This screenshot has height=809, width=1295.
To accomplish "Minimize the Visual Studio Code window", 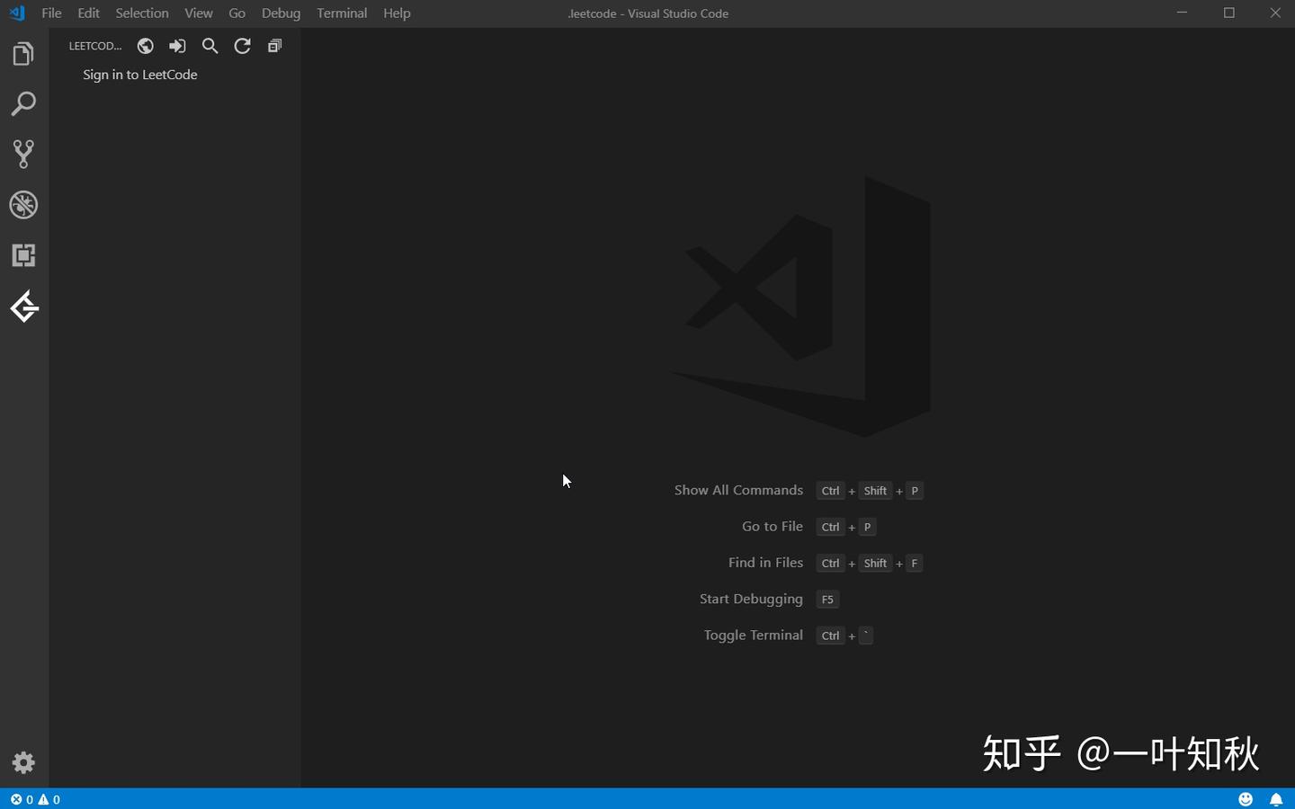I will 1183,13.
